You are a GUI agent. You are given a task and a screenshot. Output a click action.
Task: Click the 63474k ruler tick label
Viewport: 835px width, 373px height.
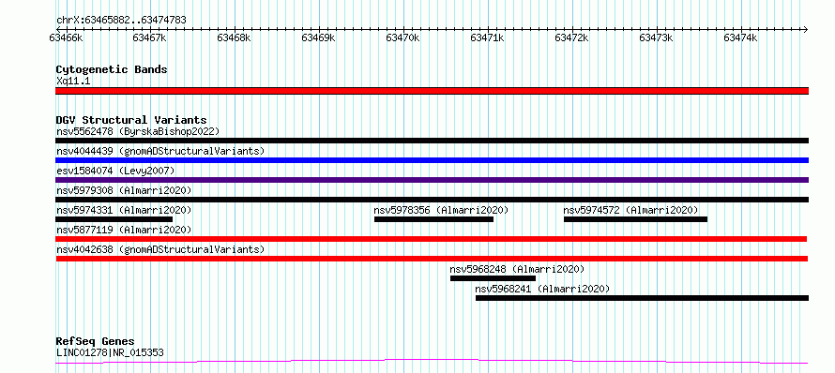coord(741,37)
